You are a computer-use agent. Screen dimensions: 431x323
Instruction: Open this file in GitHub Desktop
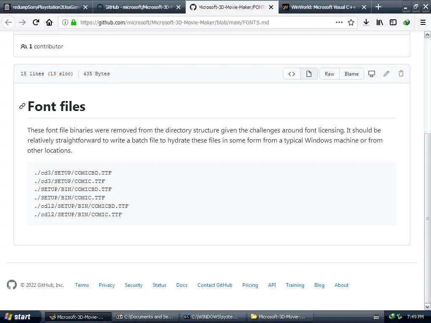(x=372, y=74)
